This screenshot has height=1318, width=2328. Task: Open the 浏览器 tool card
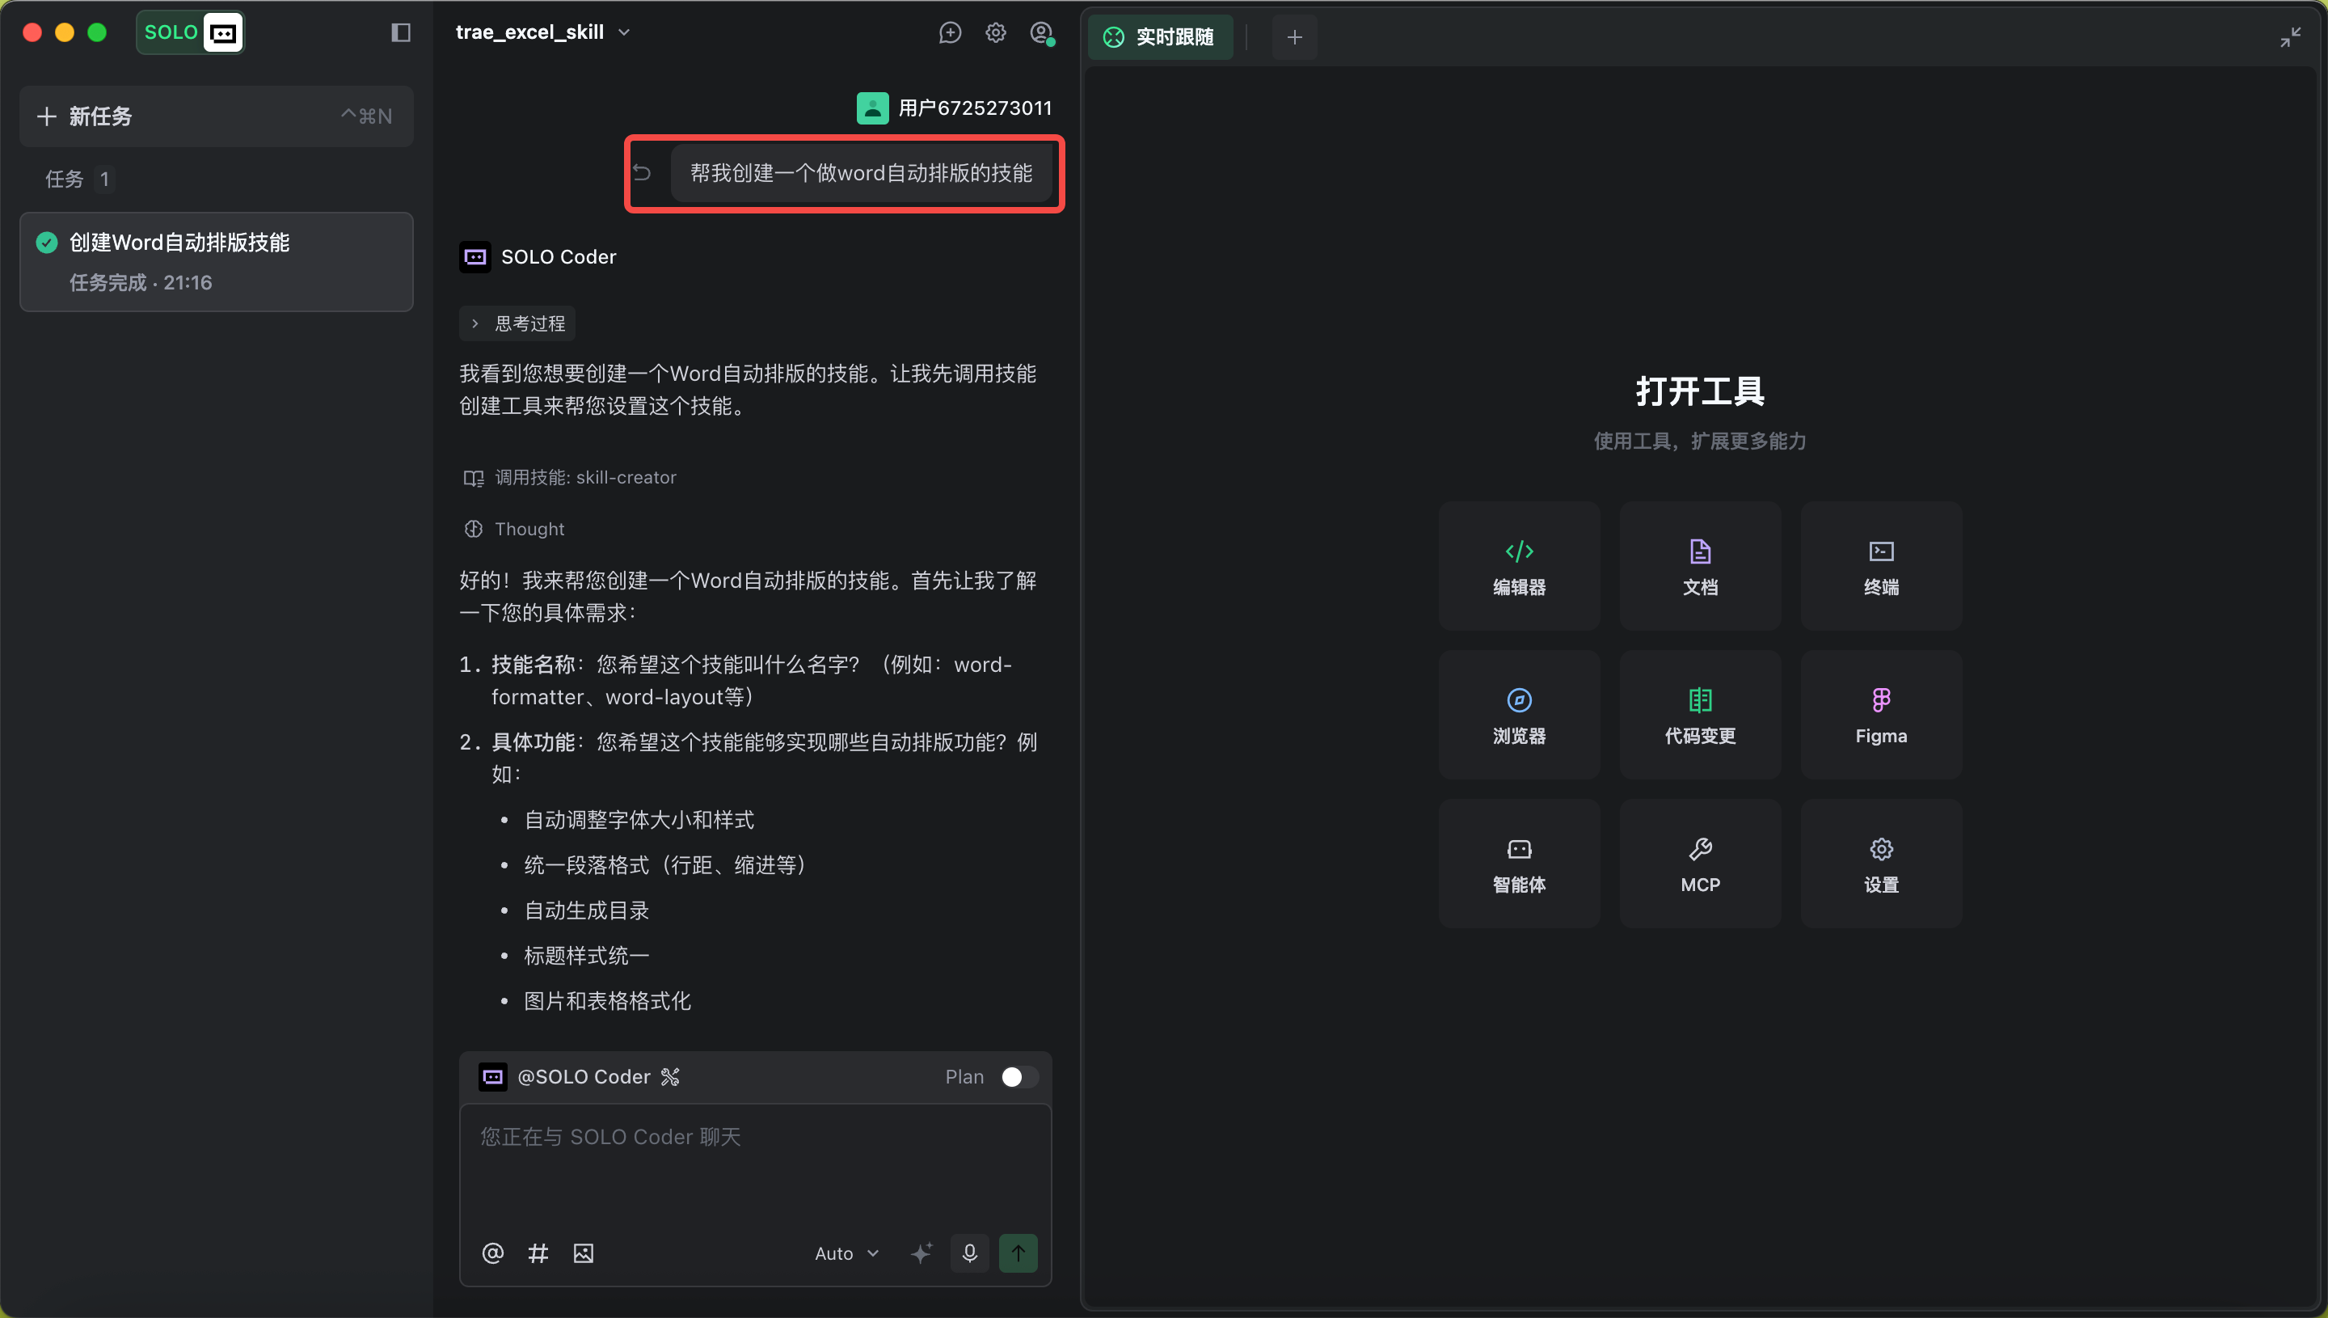pos(1519,714)
